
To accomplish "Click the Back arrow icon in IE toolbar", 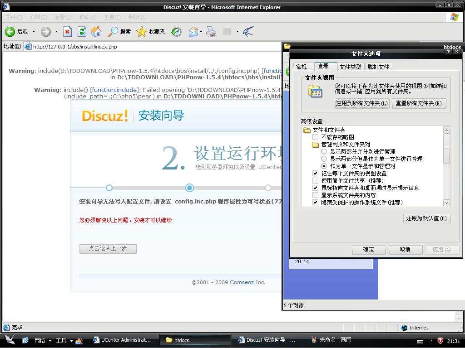I will [x=10, y=32].
